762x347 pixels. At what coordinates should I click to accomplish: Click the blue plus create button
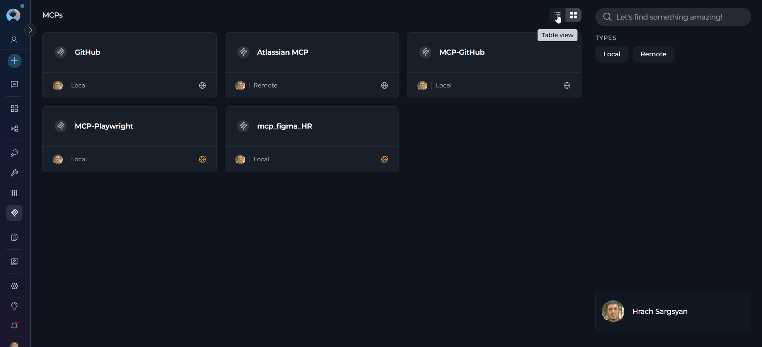click(14, 61)
